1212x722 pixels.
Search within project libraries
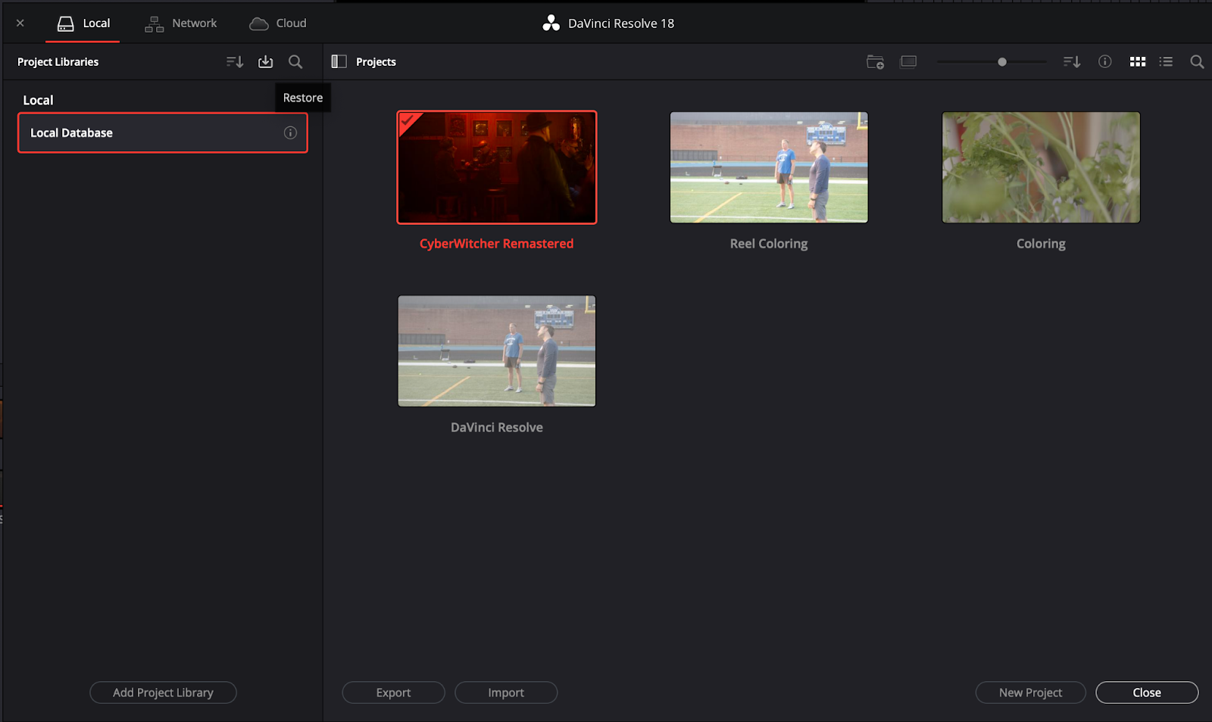pyautogui.click(x=295, y=61)
